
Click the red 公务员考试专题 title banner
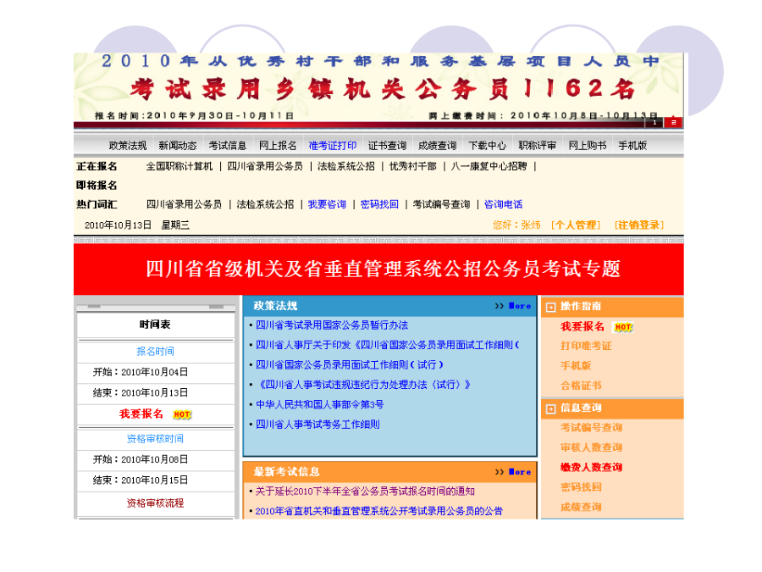[378, 269]
